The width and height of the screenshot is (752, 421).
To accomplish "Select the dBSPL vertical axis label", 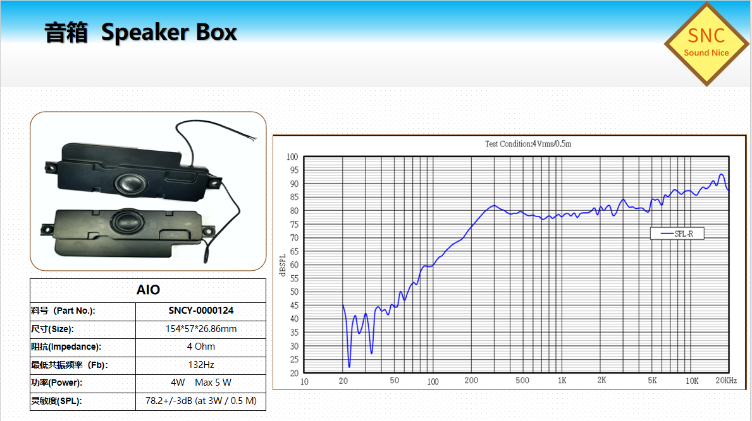I will pyautogui.click(x=283, y=264).
